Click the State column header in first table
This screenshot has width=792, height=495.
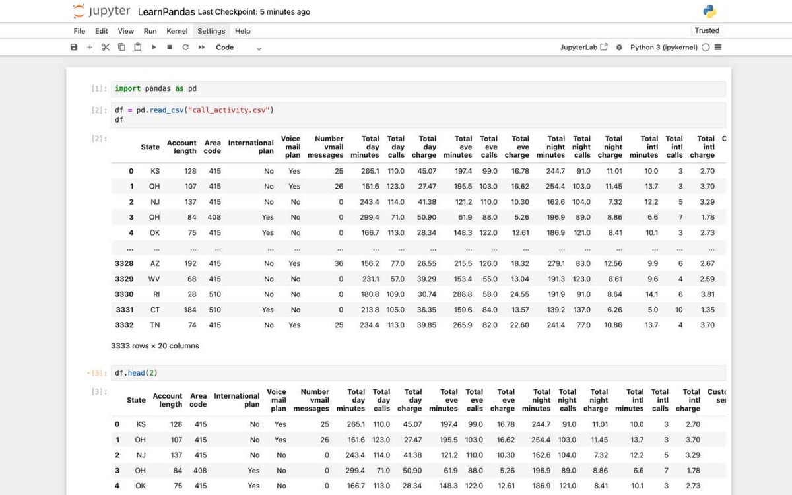(150, 147)
